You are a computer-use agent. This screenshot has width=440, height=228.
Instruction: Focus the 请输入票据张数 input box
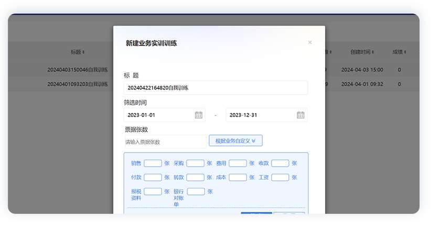point(165,142)
